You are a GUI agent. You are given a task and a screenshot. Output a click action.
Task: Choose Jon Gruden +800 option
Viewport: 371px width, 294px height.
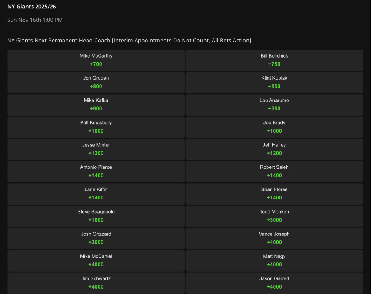tap(96, 83)
